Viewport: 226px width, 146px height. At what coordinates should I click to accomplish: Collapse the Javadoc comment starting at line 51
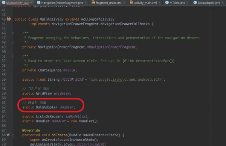click(13, 57)
